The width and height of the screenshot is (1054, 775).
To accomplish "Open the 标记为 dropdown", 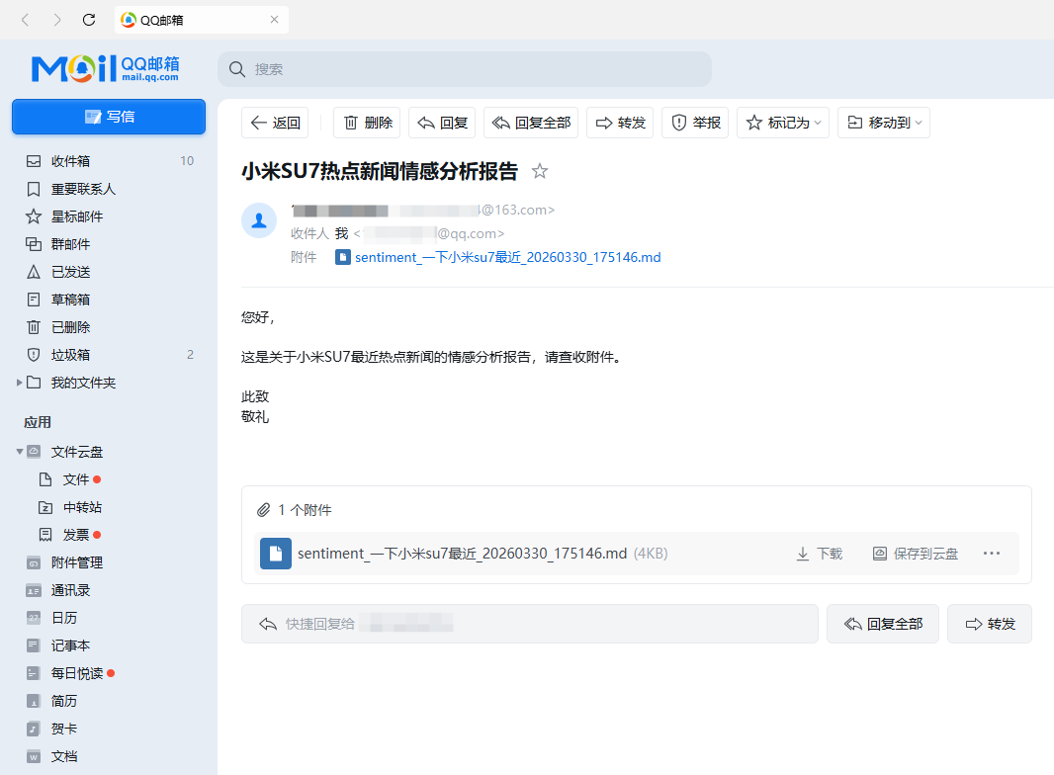I will tap(783, 123).
